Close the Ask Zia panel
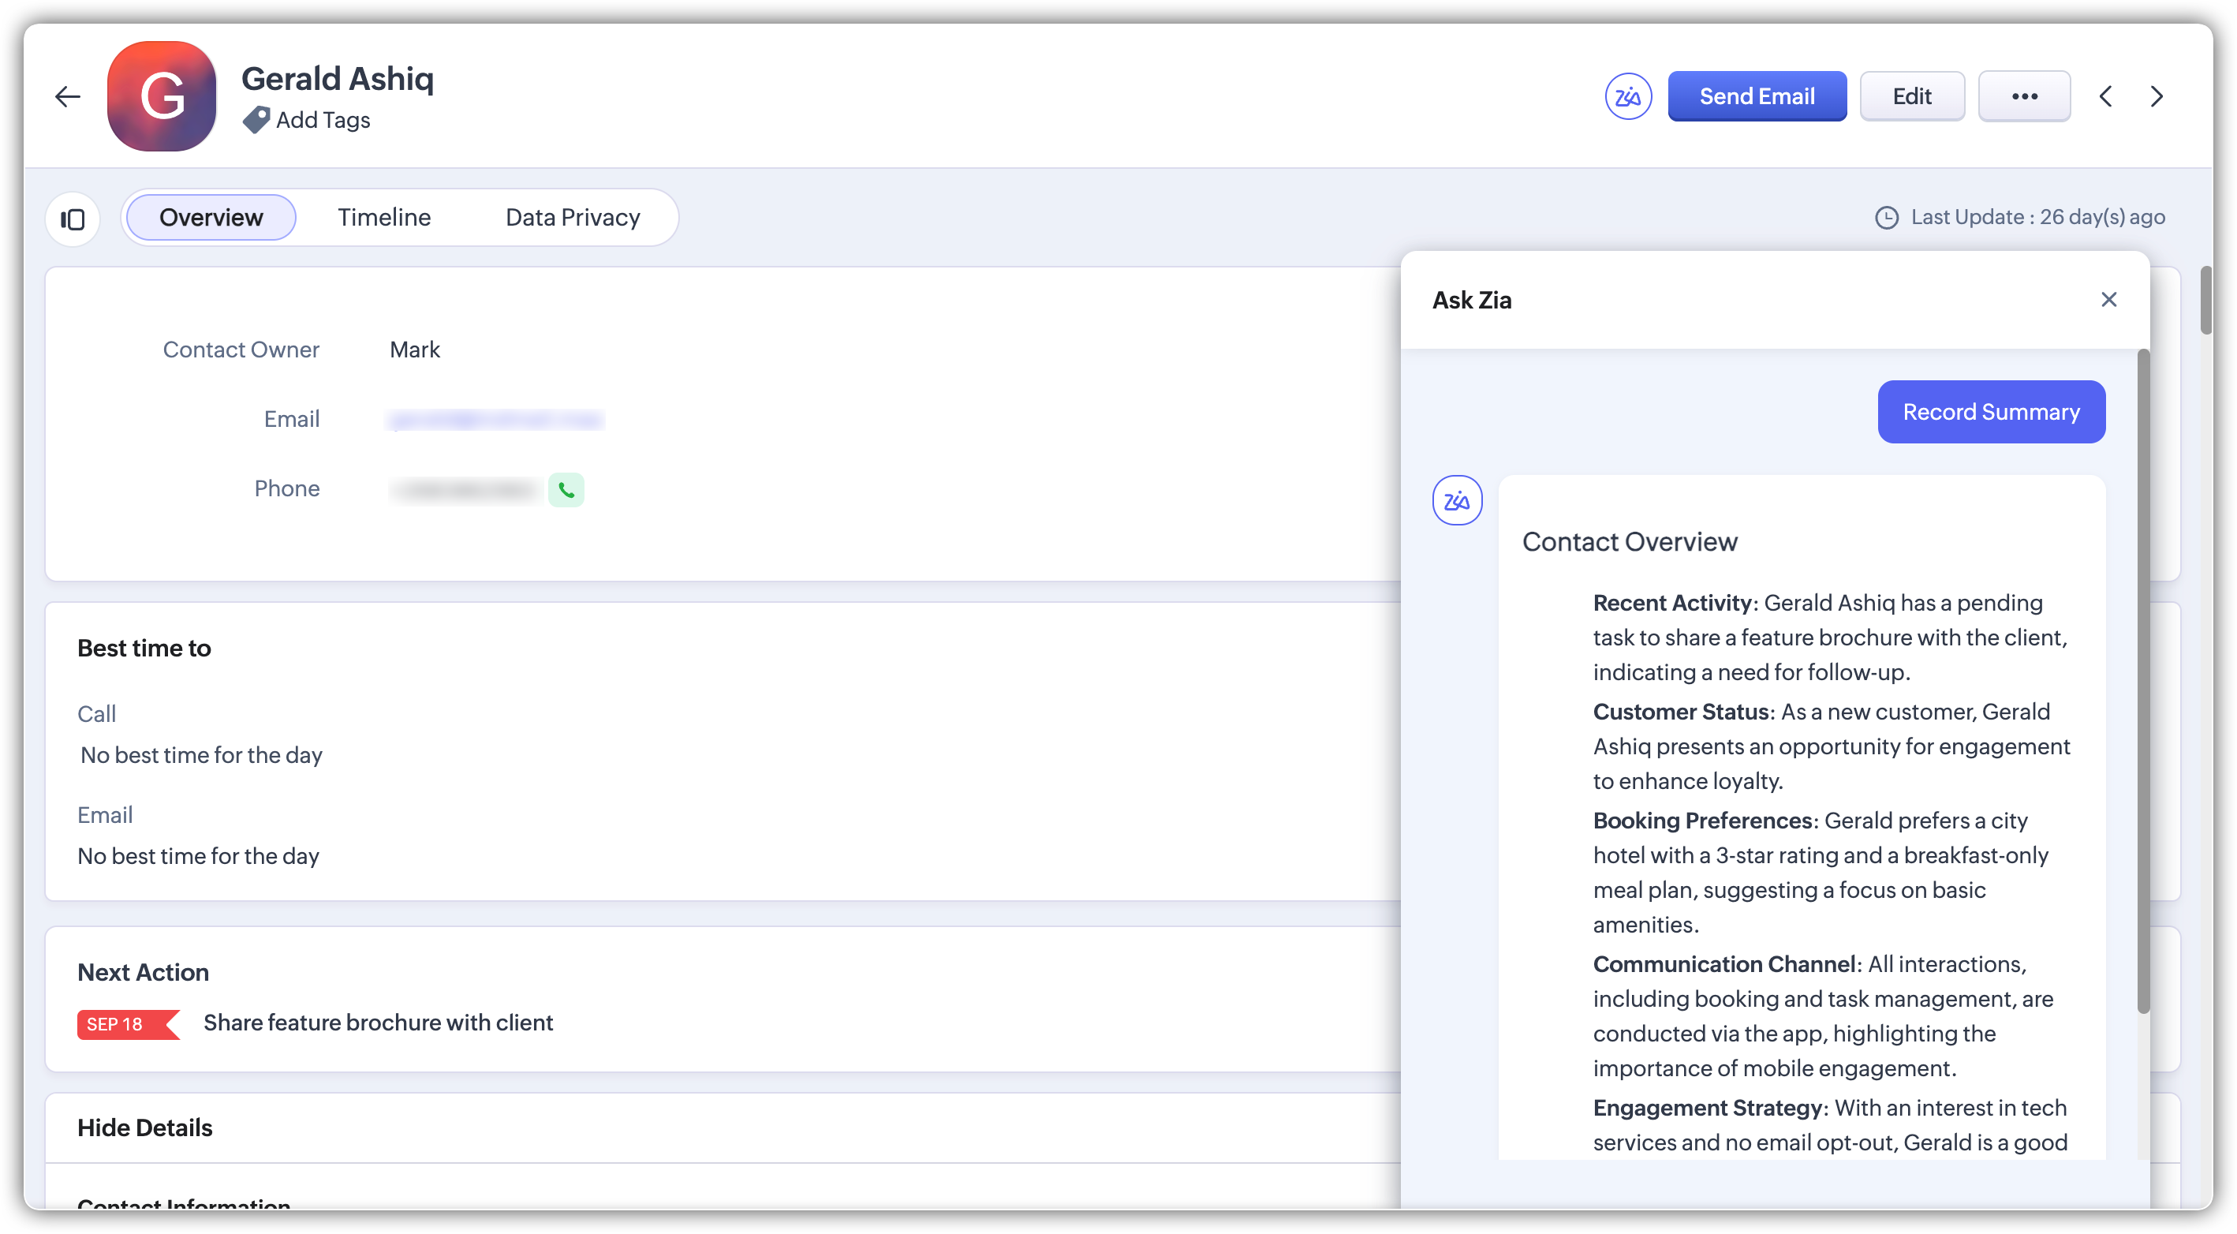 (2108, 300)
